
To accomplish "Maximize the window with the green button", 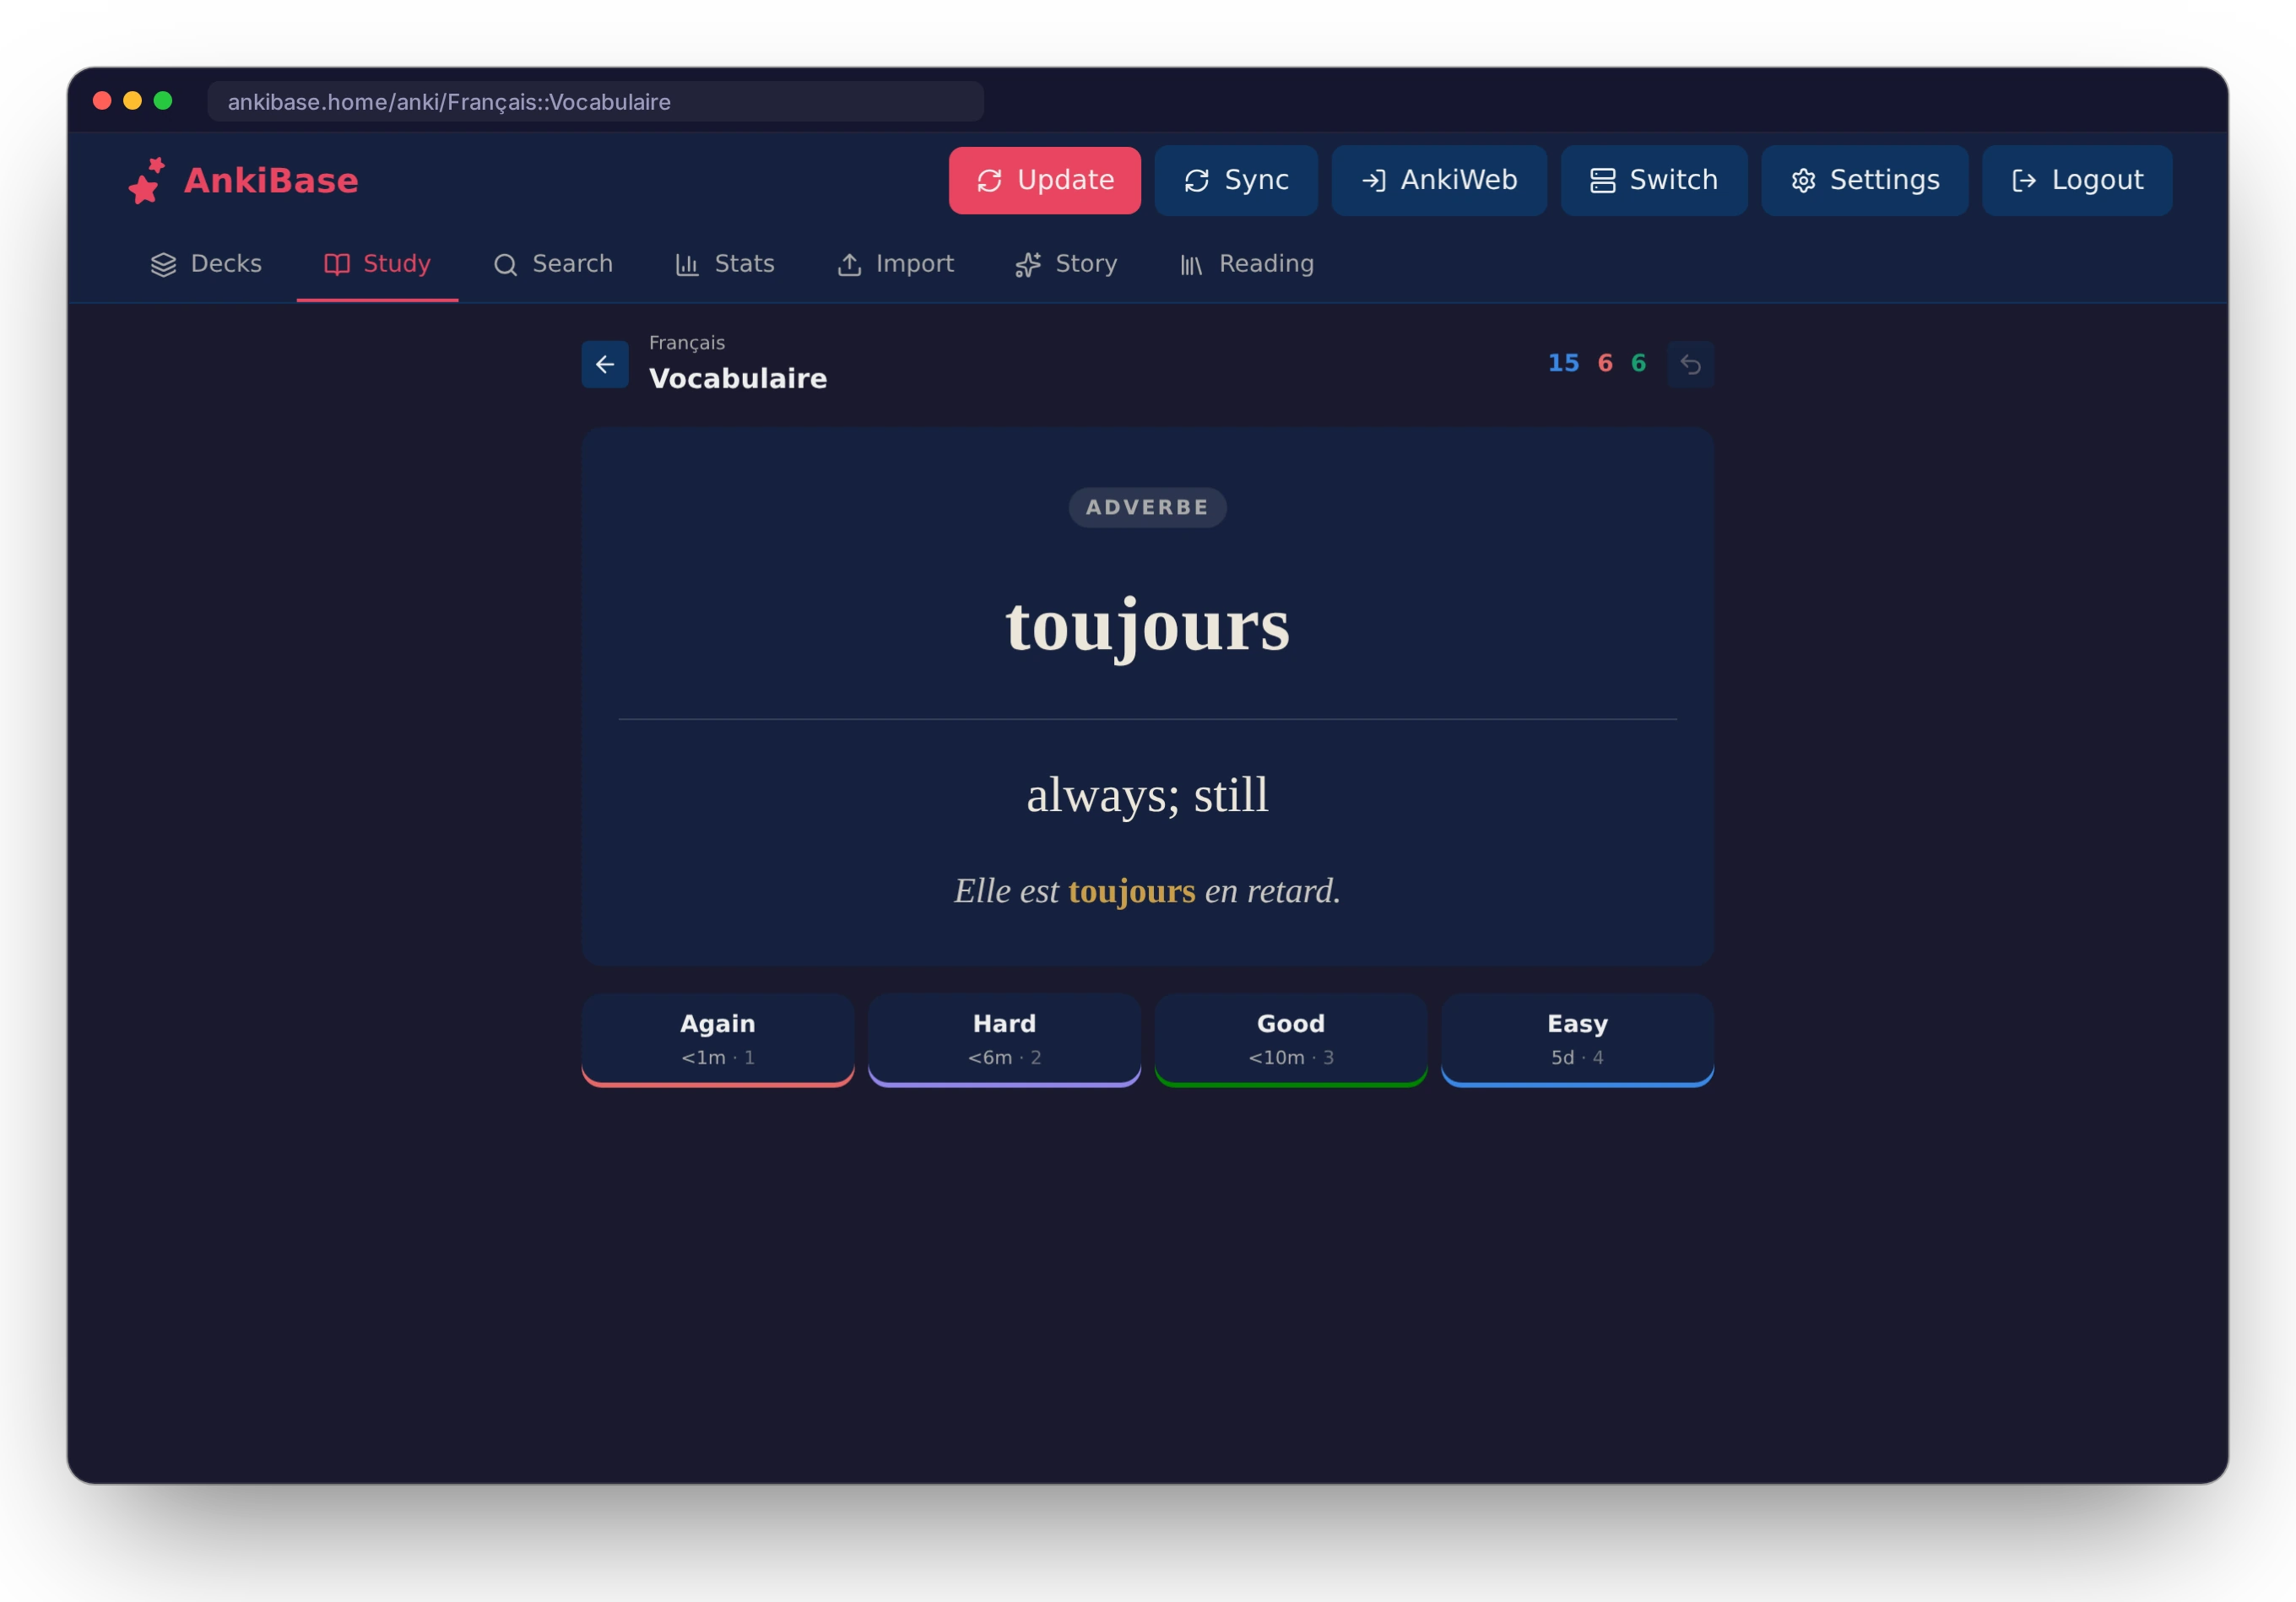I will 163,101.
